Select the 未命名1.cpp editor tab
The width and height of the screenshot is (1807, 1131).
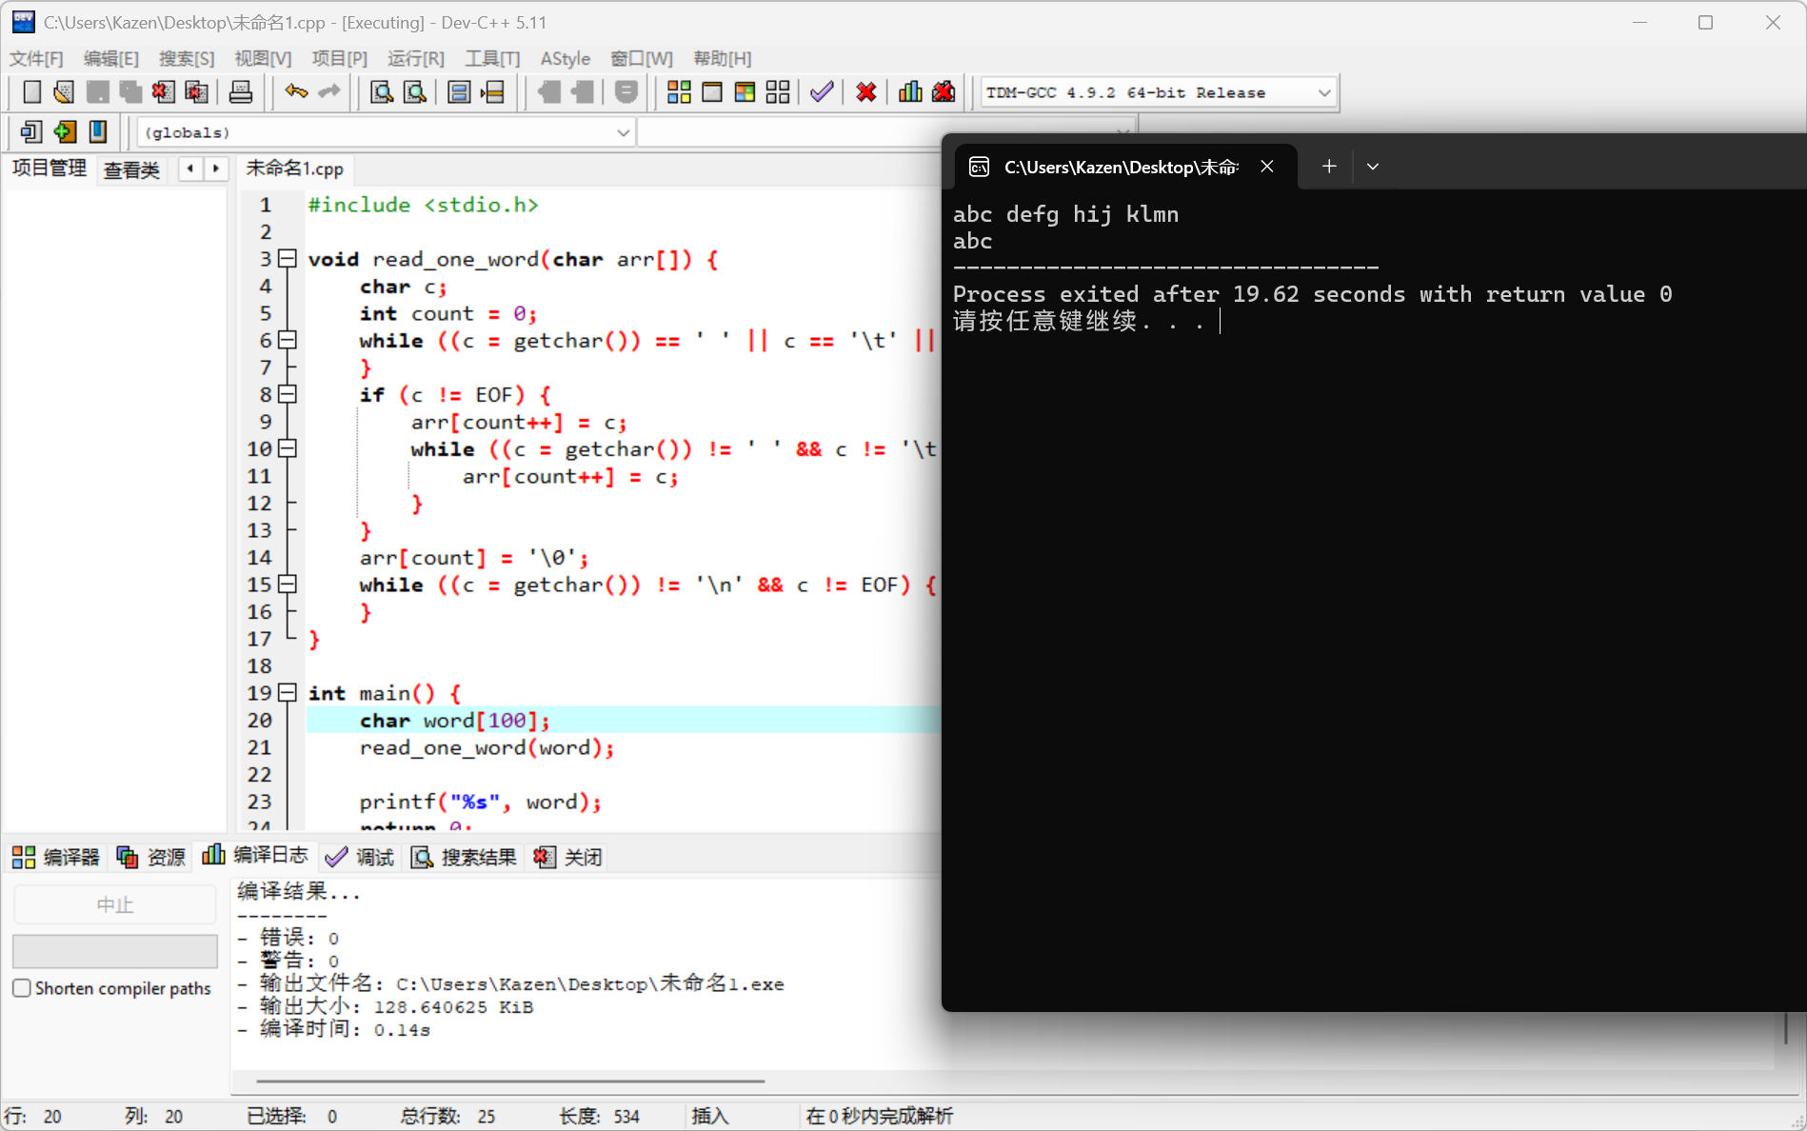tap(294, 169)
